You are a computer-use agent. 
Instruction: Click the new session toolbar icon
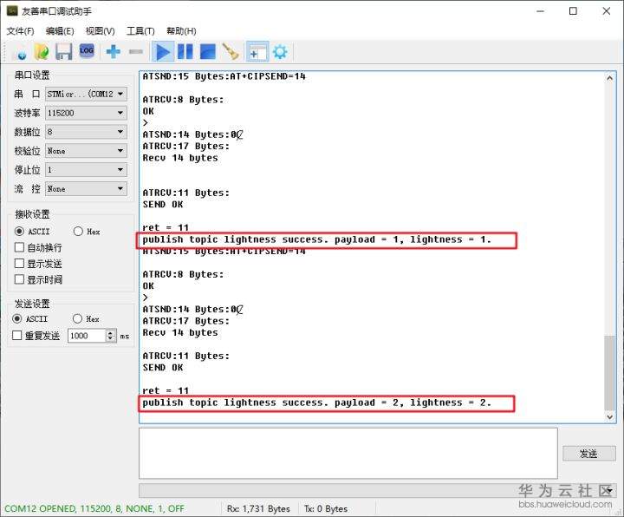click(x=20, y=53)
